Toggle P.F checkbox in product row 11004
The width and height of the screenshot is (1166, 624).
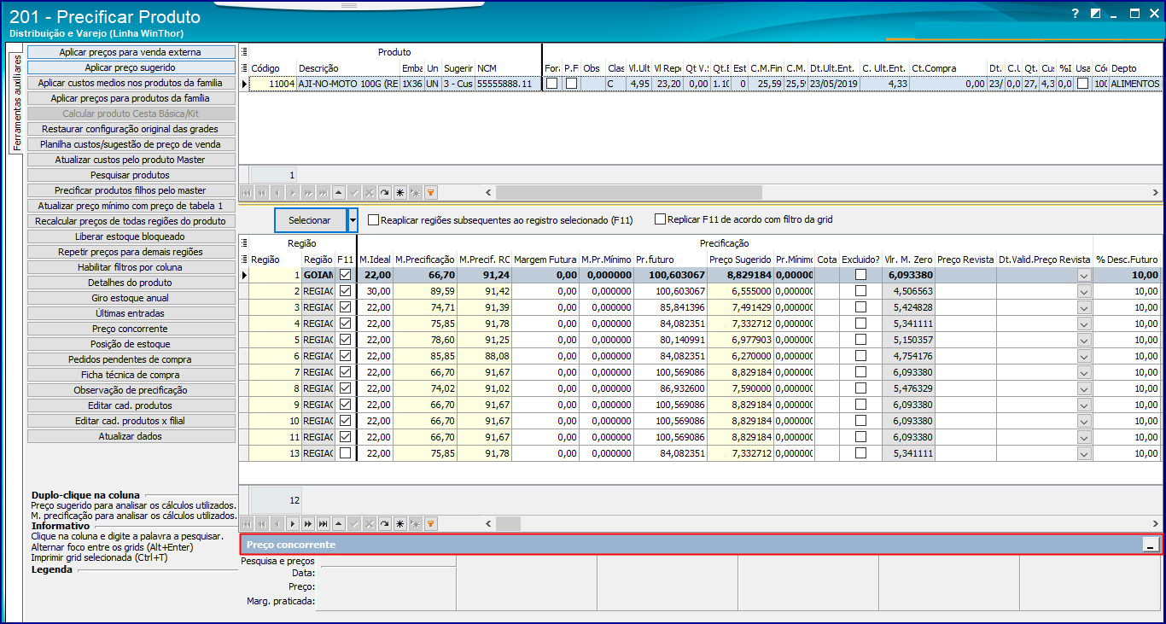coord(571,84)
